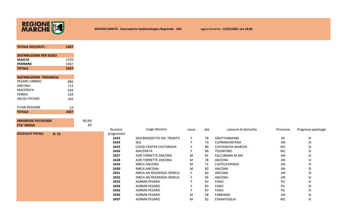Click the percentage value 96,9%

(87, 121)
